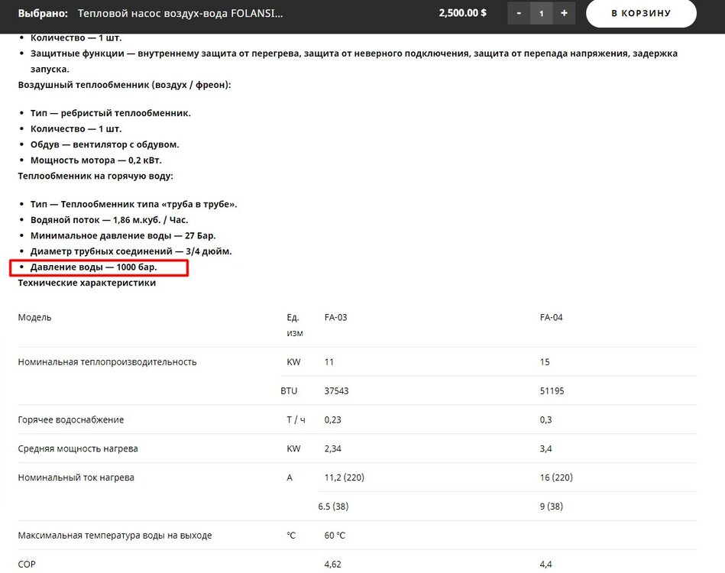The width and height of the screenshot is (725, 573).
Task: Click the Технические характеристики heading
Action: click(x=86, y=283)
